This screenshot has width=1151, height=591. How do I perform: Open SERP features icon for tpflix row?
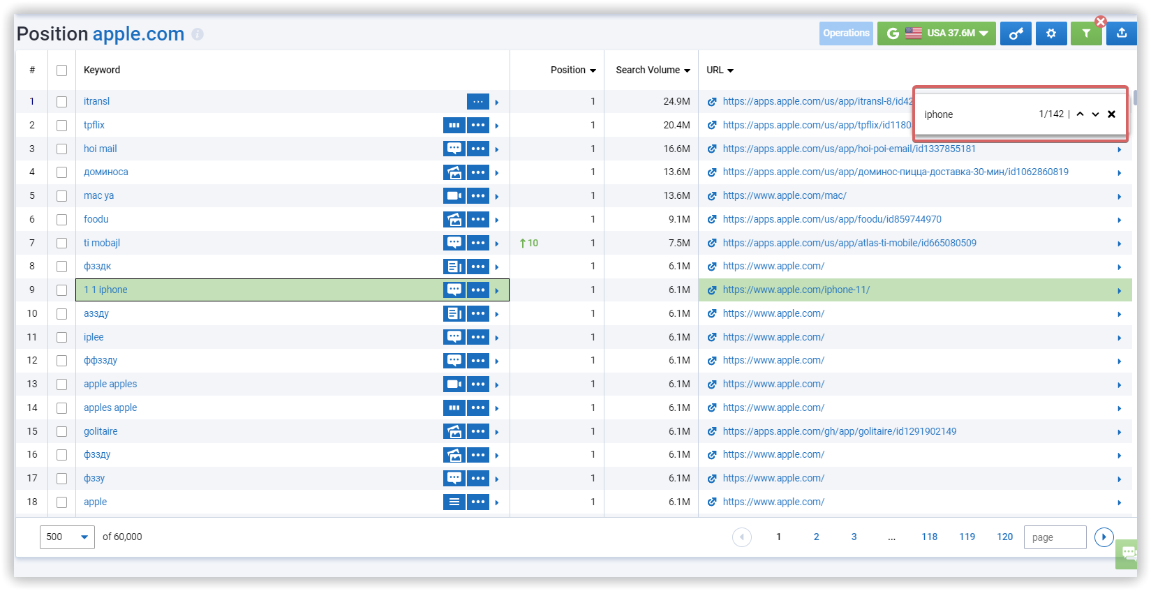click(x=454, y=125)
